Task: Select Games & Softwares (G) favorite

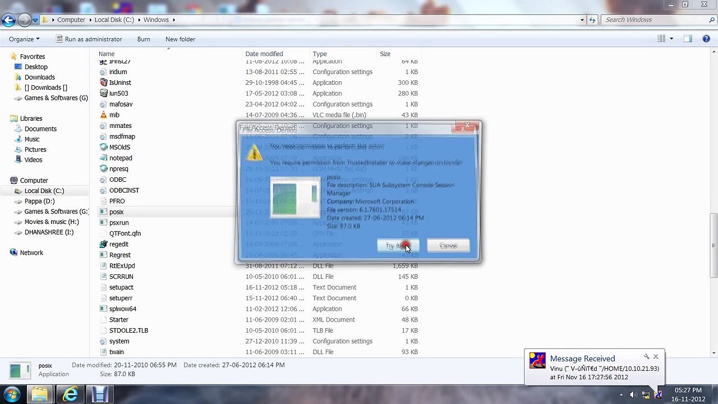Action: pos(56,98)
